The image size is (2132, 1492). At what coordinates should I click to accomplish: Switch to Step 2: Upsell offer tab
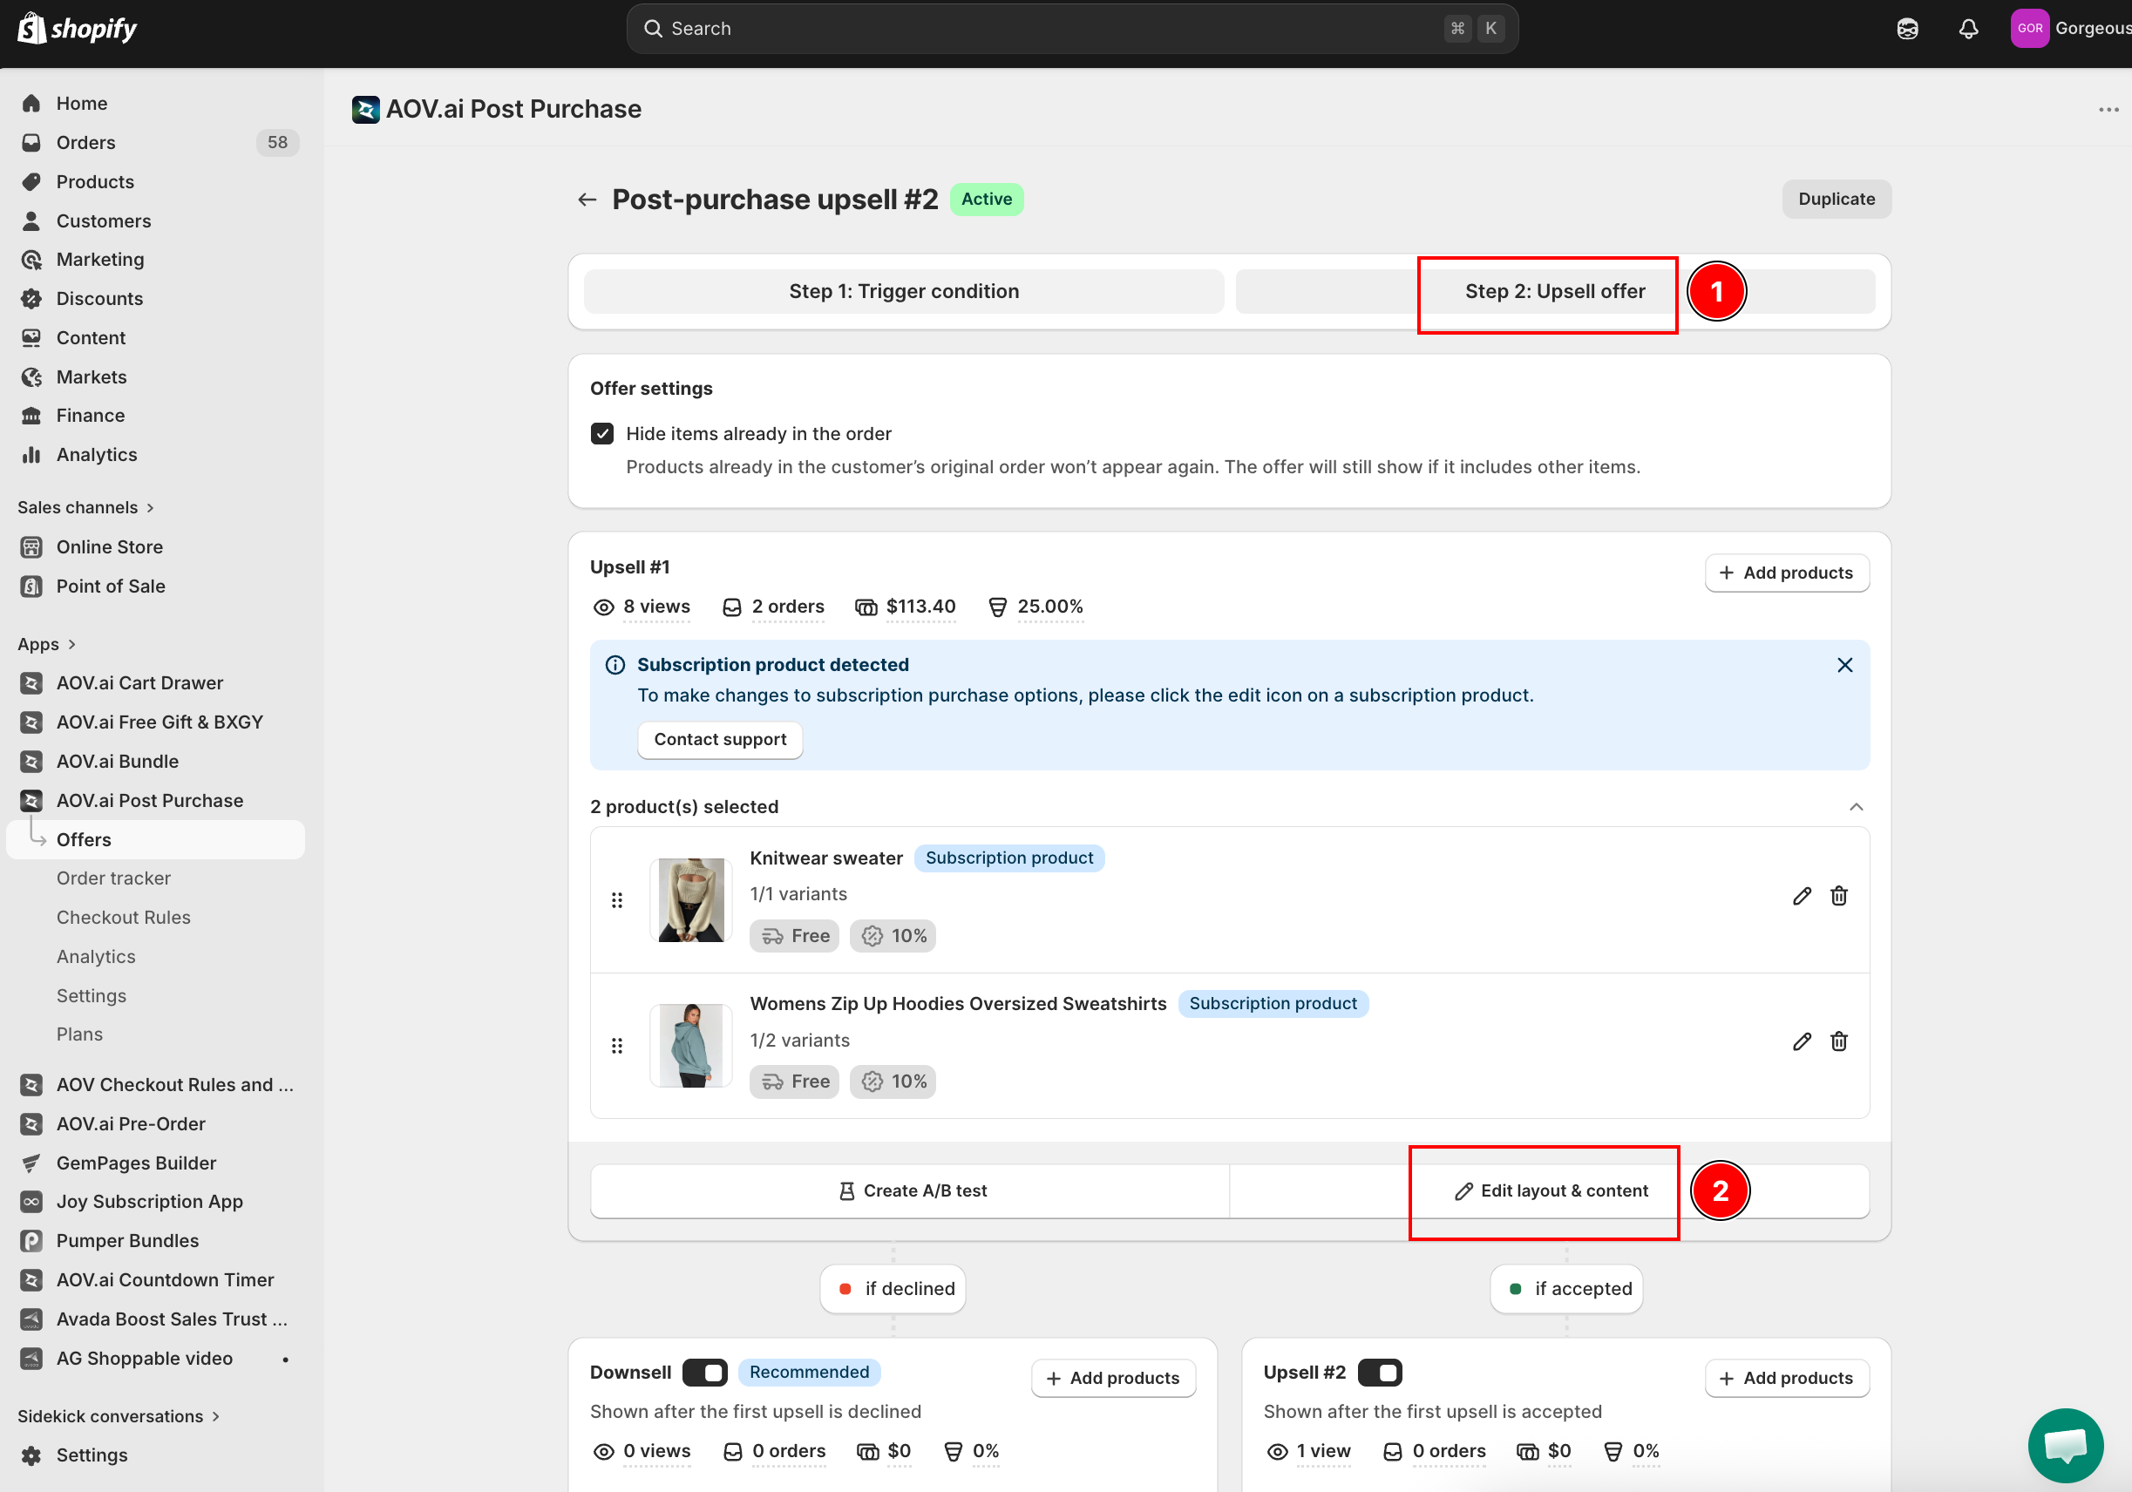(x=1555, y=292)
